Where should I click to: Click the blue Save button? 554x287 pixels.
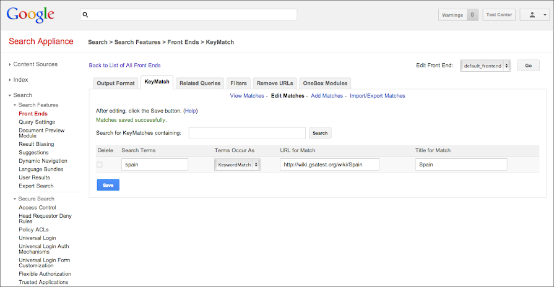click(x=108, y=185)
